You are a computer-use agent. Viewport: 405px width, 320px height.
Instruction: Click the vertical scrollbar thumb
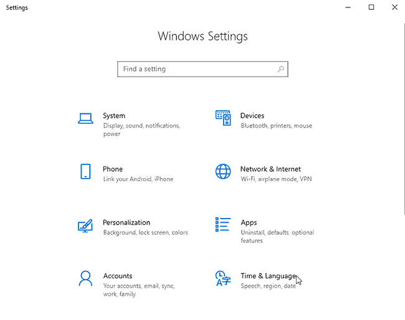(404, 119)
